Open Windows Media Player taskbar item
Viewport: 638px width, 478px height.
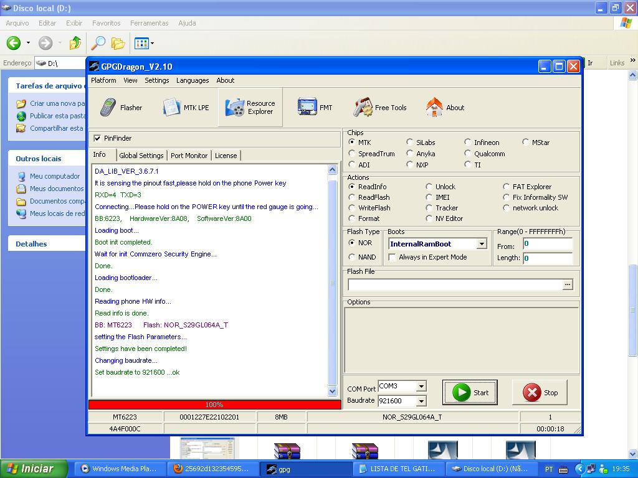pos(121,469)
